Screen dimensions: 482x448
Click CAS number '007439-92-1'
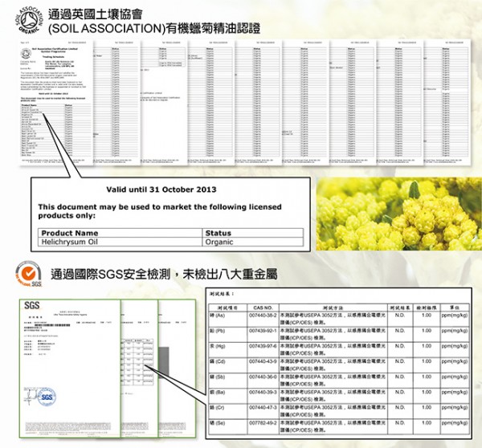[x=263, y=331]
